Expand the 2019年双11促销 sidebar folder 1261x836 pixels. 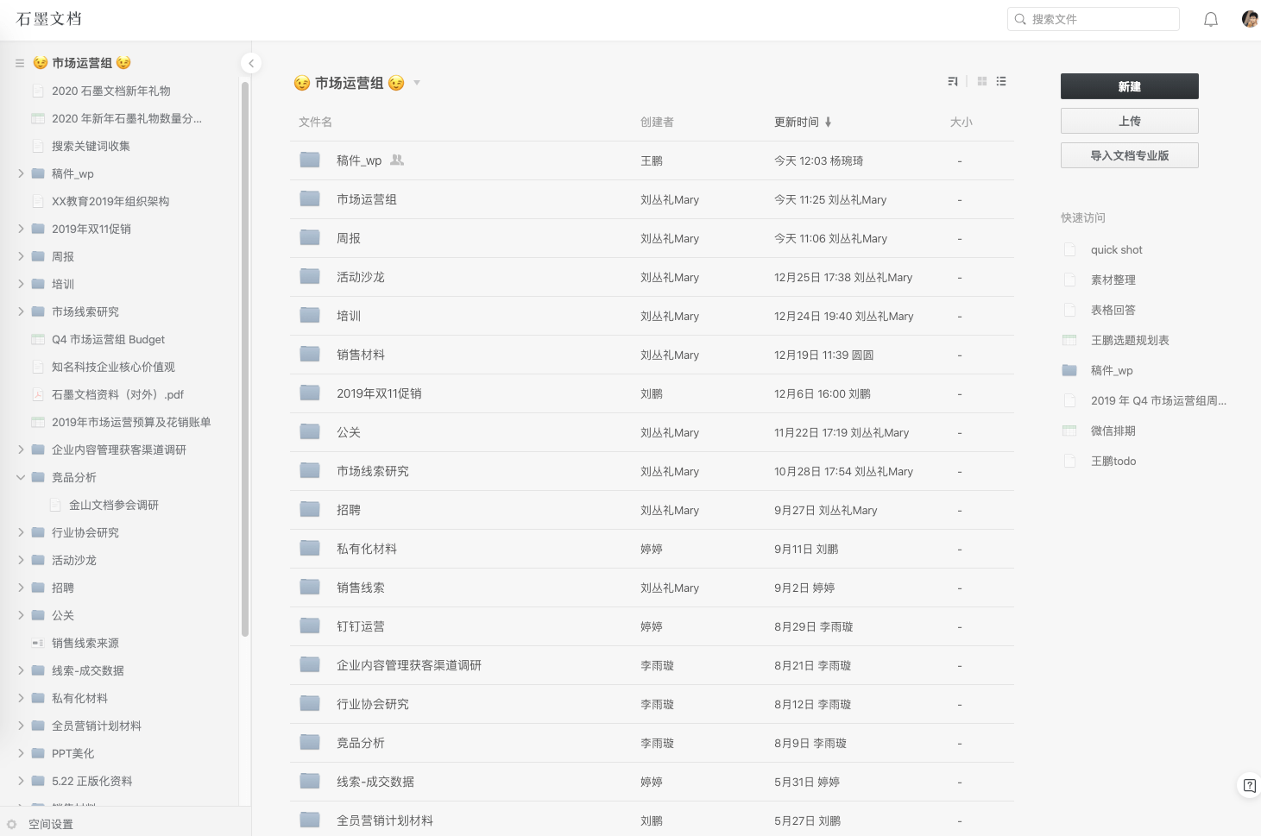tap(21, 229)
